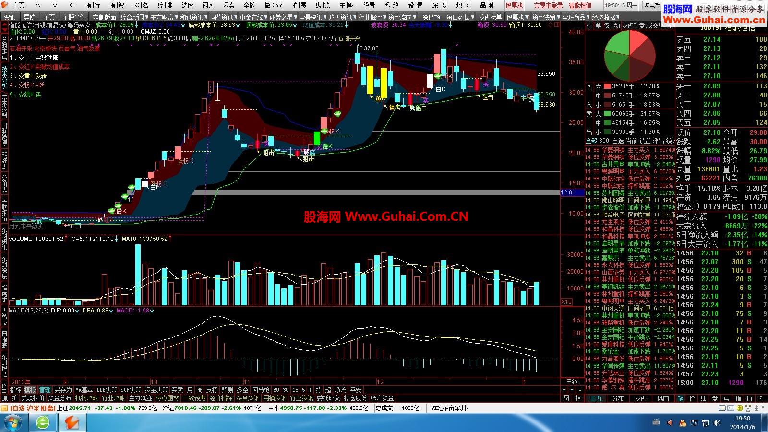Image resolution: width=768 pixels, height=432 pixels.
Task: Click the network tray icon
Action: [706, 423]
